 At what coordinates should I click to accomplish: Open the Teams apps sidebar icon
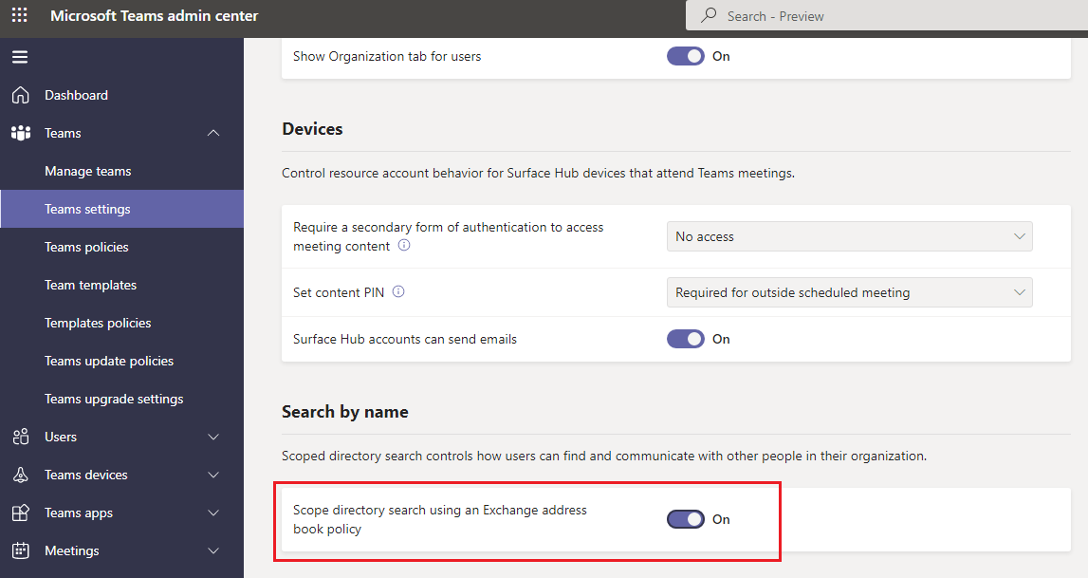[x=21, y=513]
